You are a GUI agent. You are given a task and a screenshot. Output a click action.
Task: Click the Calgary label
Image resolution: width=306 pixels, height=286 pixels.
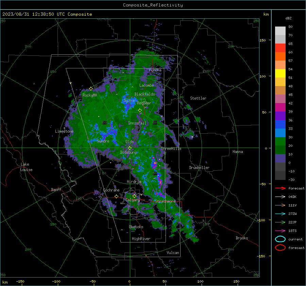coord(133,200)
